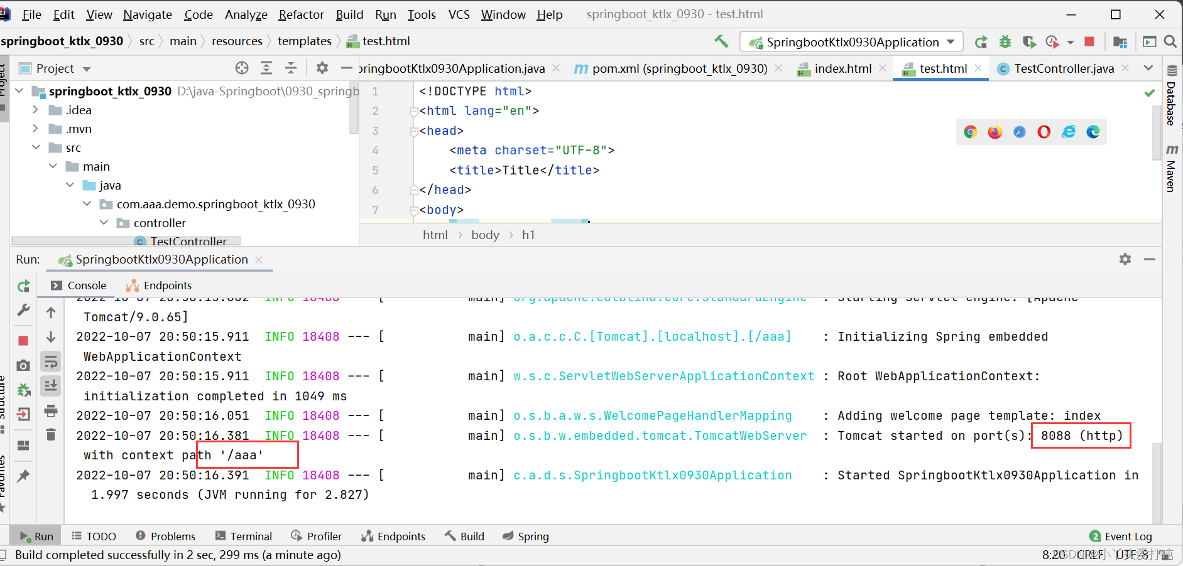The height and width of the screenshot is (566, 1183).
Task: Expand the .mvn folder
Action: (x=35, y=129)
